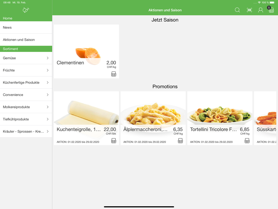Add Kuchenteigrolle to basket
The height and width of the screenshot is (209, 278).
pyautogui.click(x=114, y=141)
